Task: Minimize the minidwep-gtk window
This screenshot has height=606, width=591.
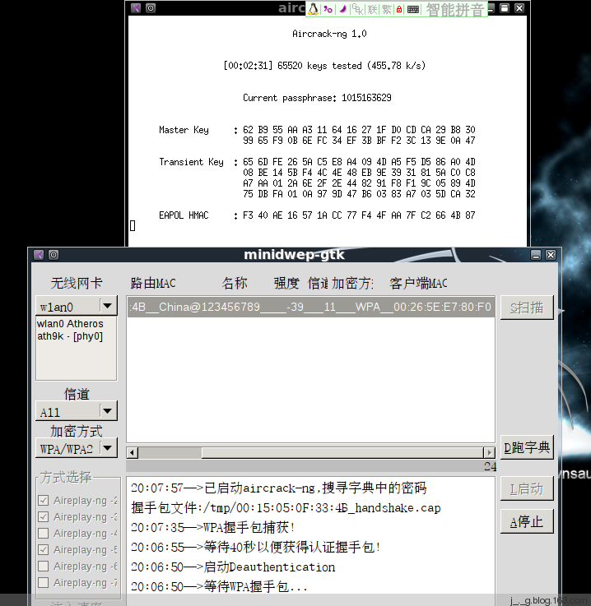Action: (536, 255)
